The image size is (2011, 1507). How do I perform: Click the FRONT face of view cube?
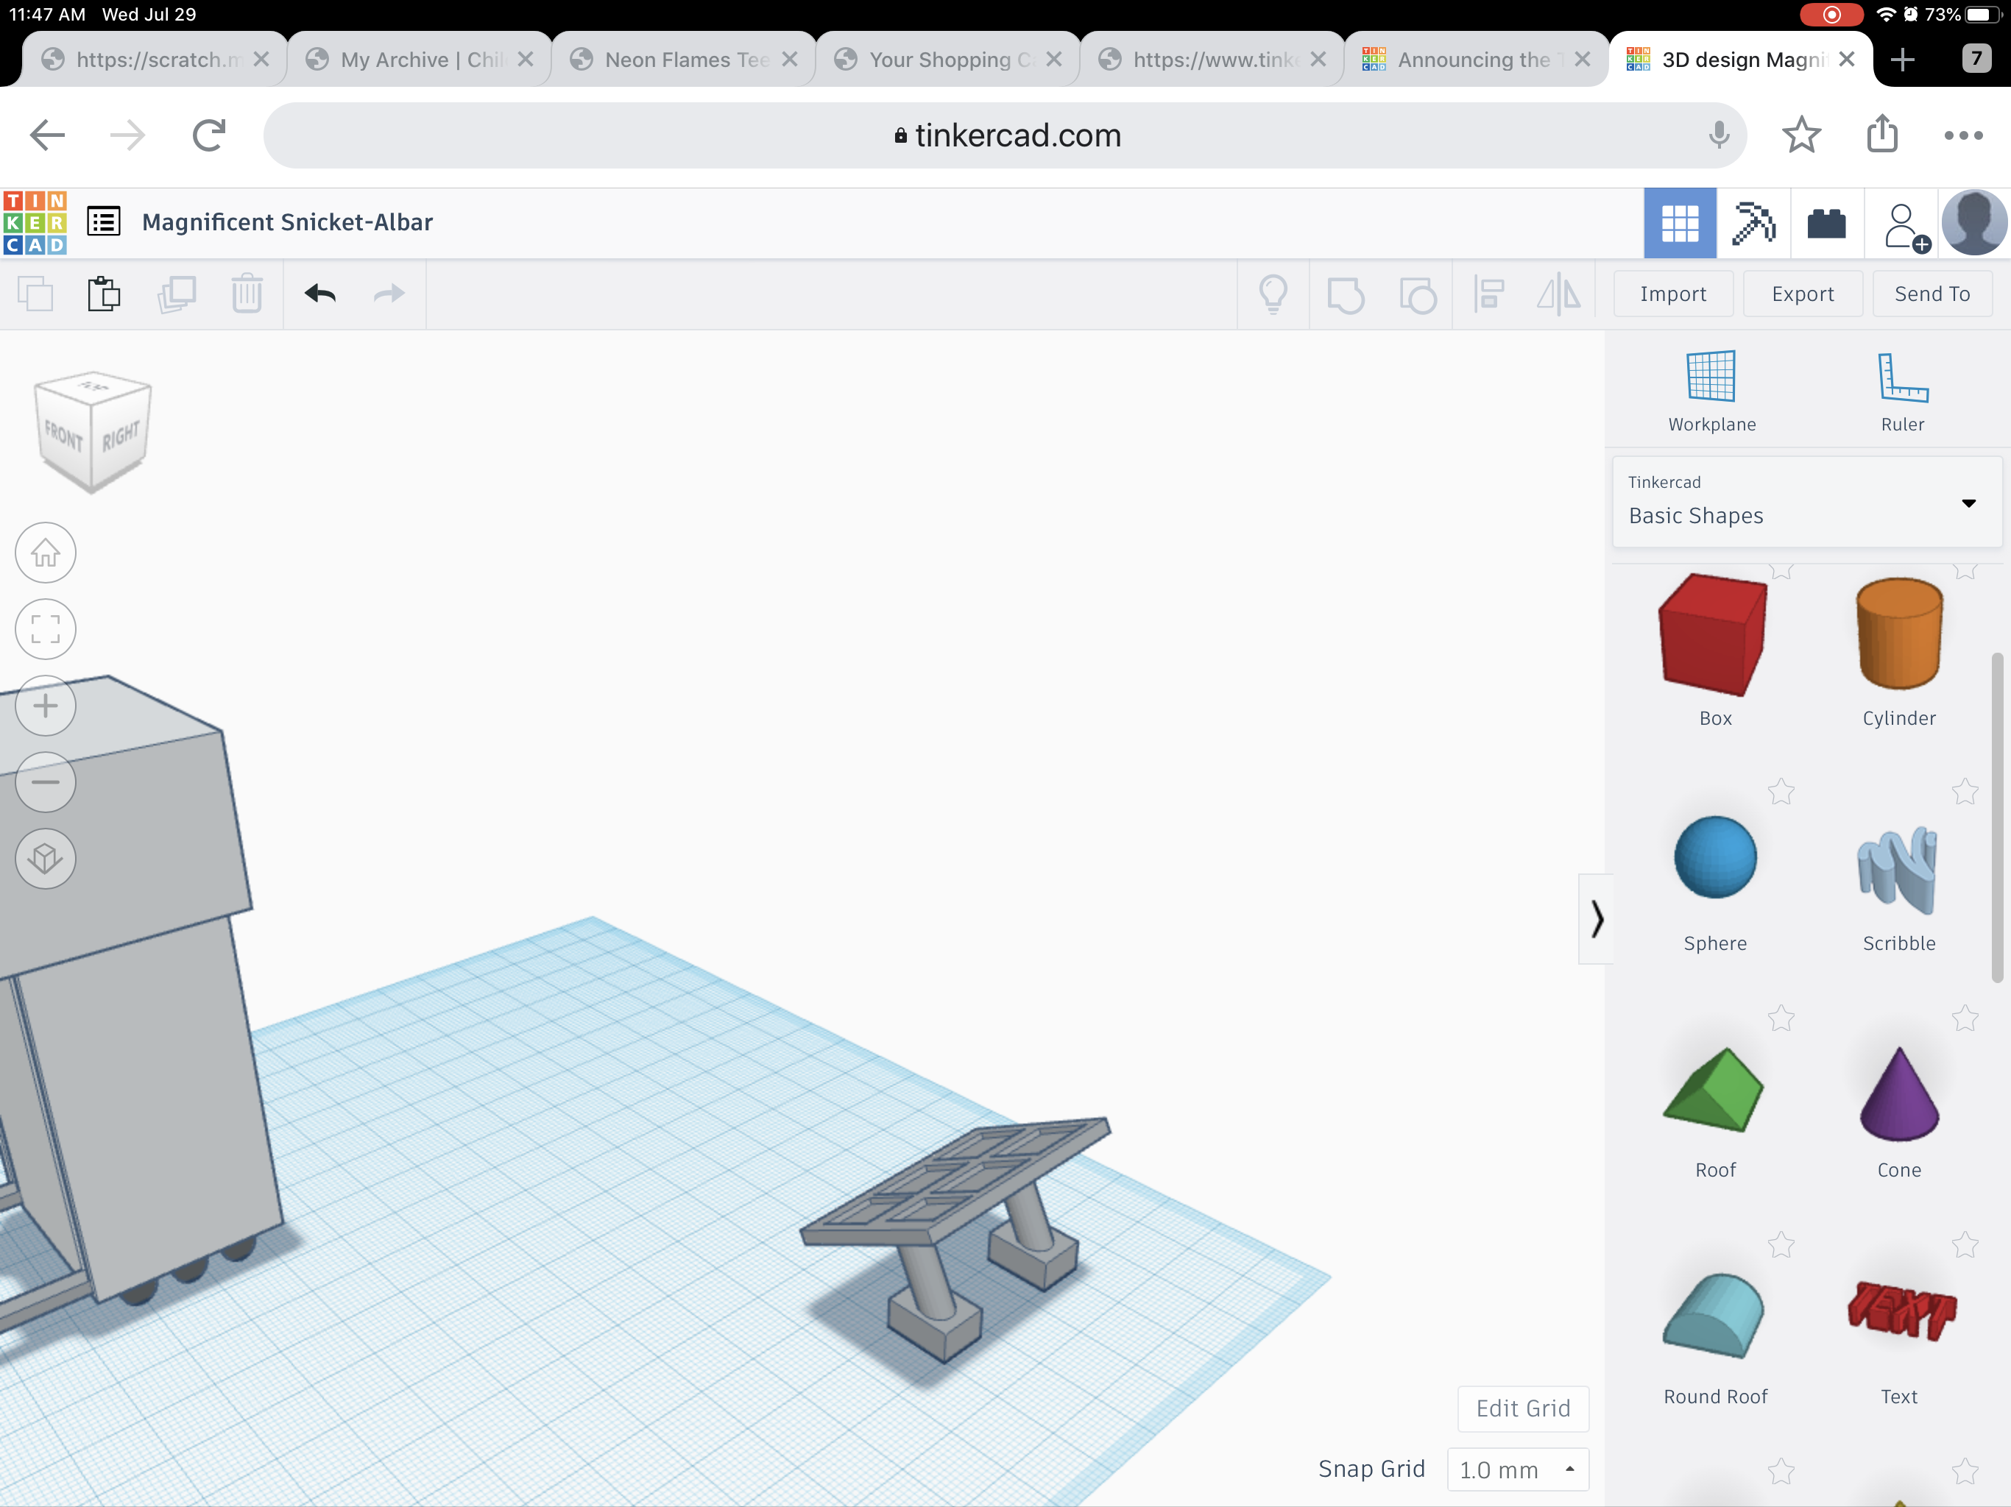tap(63, 438)
